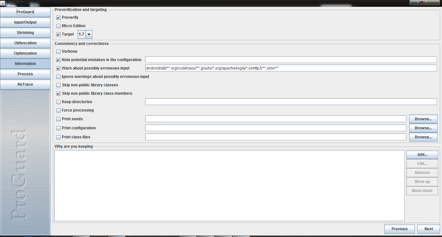Proceed with the Next button
This screenshot has height=237, width=442.
429,229
